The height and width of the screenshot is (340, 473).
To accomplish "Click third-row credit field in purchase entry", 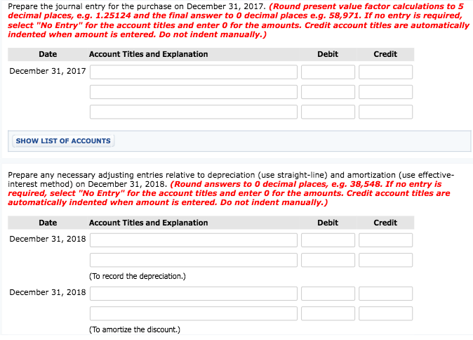I will coord(385,112).
